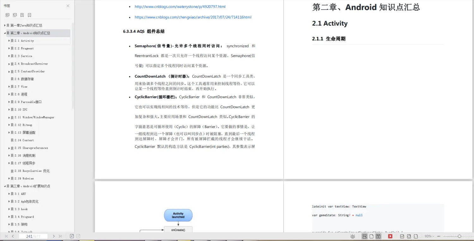Open 2.19 Webview bookmark
Screen dimensions: 474x241
(x=24, y=178)
